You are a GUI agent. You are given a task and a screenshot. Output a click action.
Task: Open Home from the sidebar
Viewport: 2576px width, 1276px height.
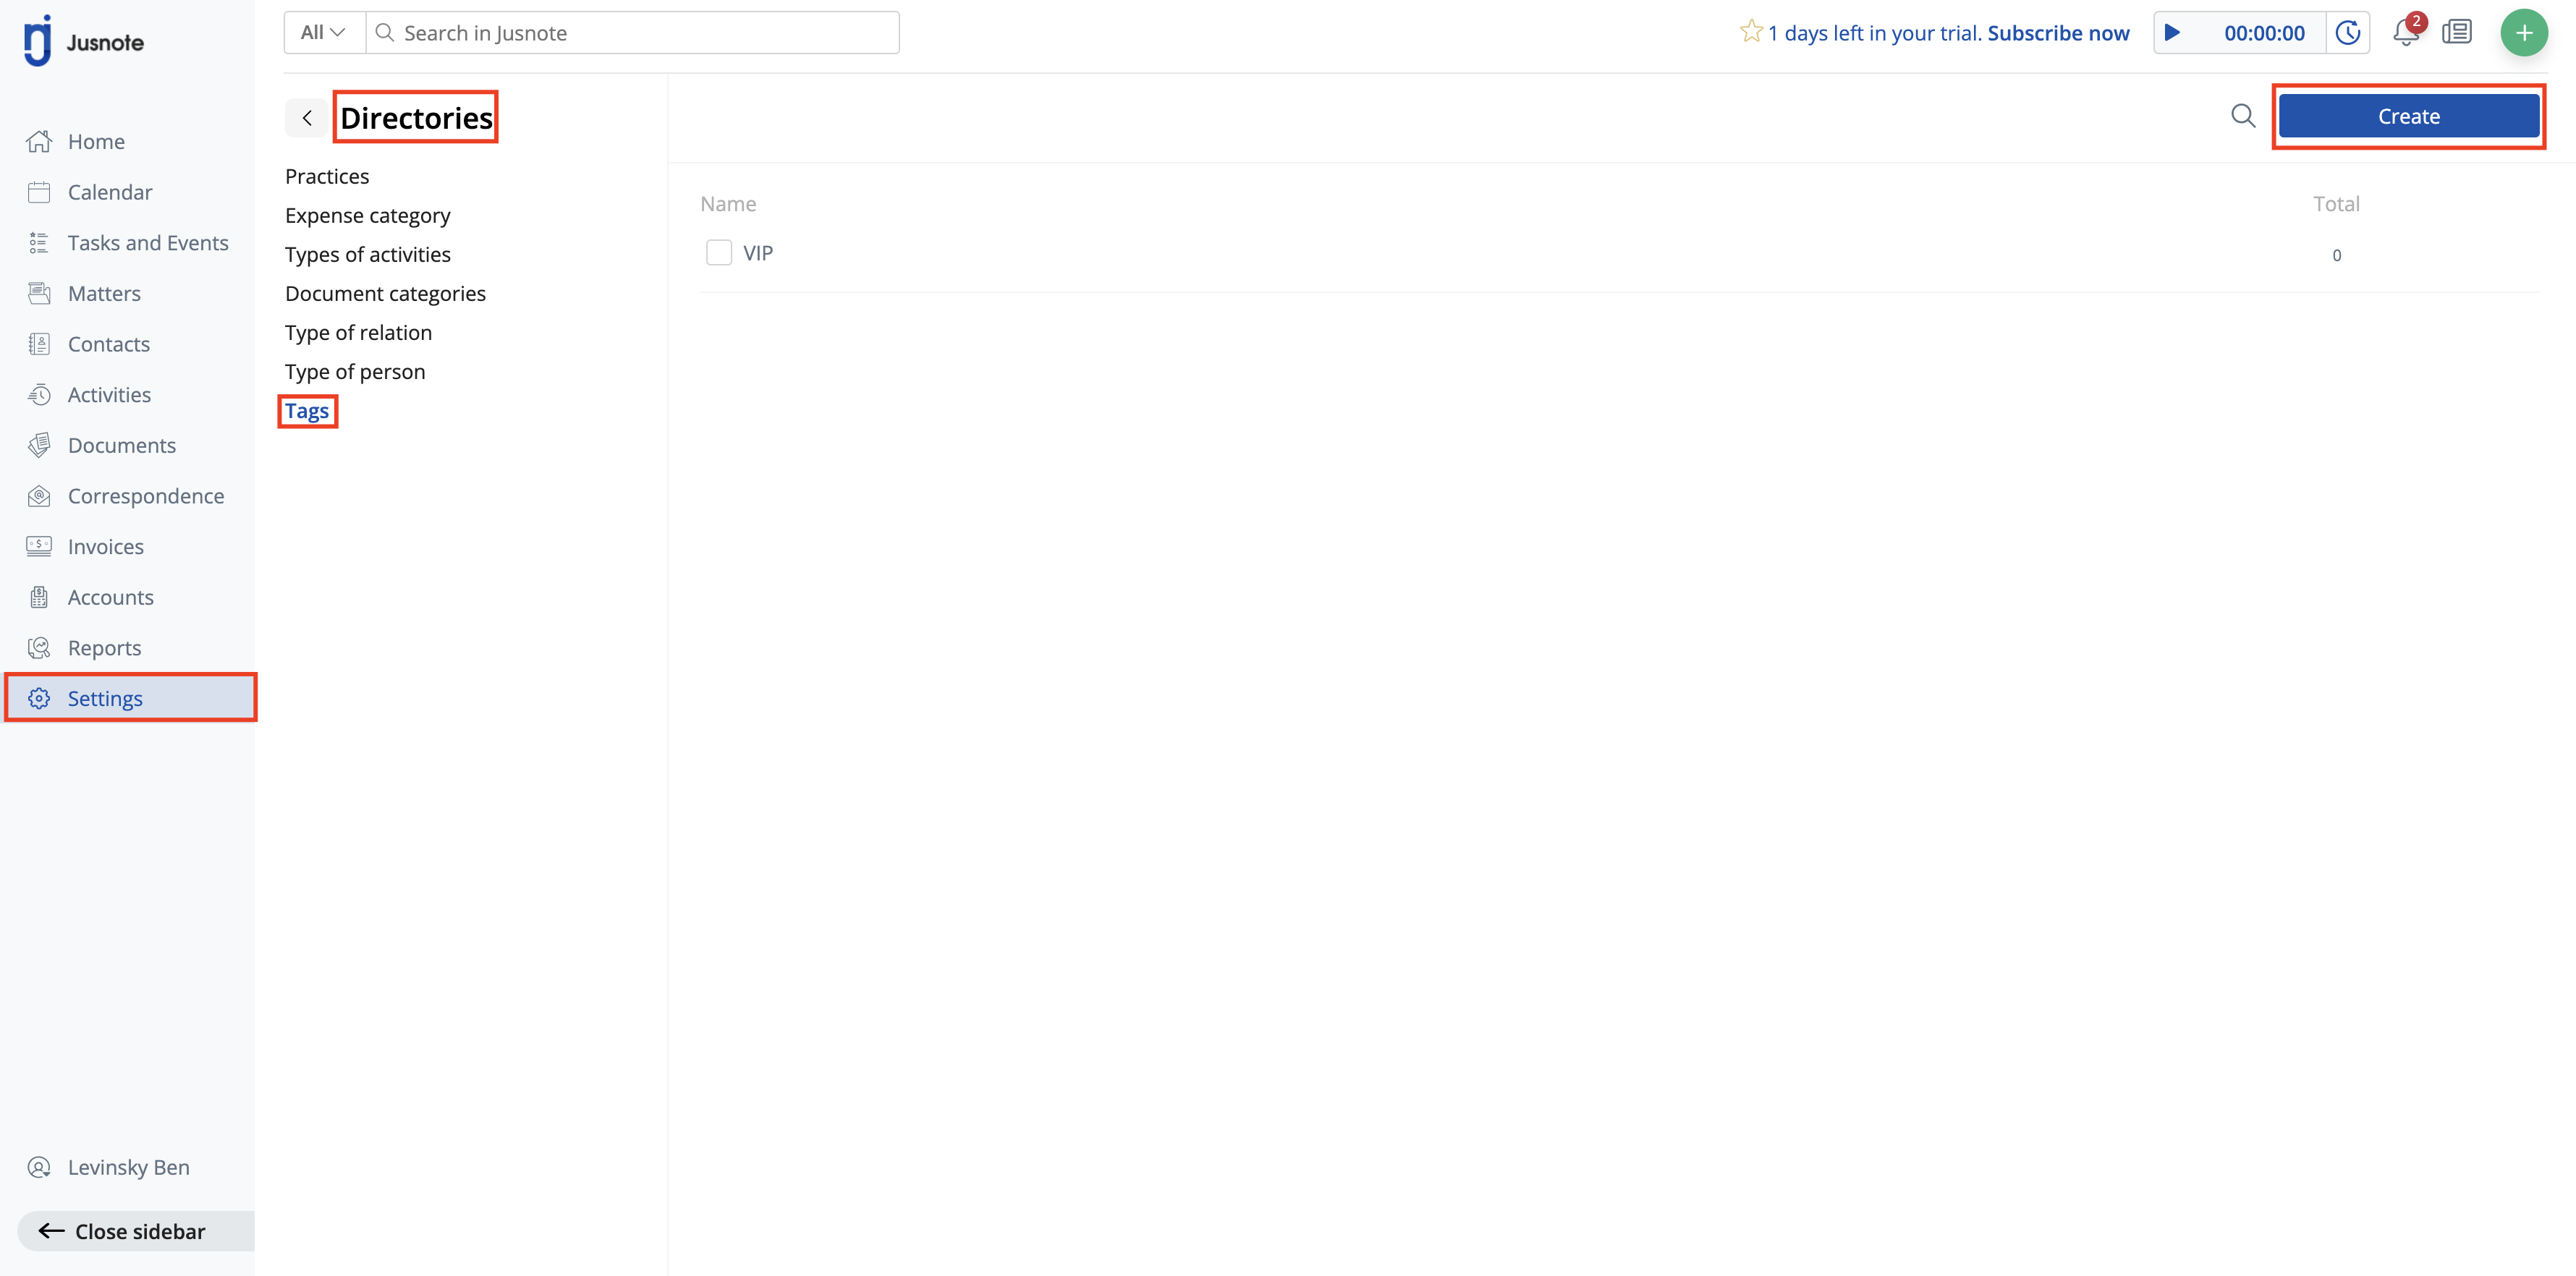[x=96, y=142]
